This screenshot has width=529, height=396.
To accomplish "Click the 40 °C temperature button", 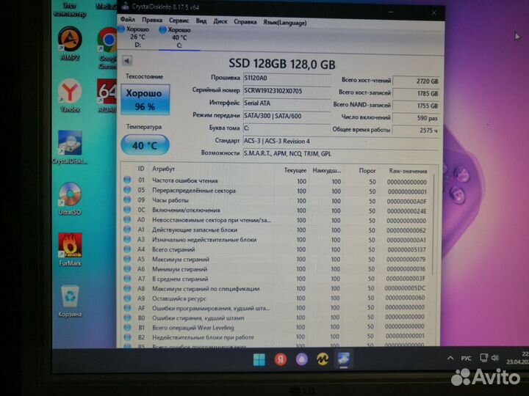I will point(145,145).
